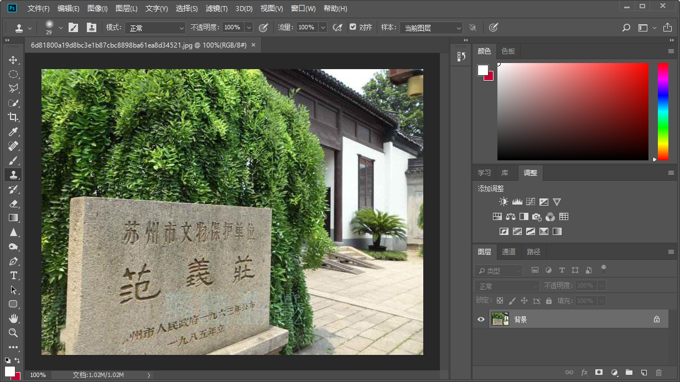Open the 滤镜 menu

click(216, 8)
